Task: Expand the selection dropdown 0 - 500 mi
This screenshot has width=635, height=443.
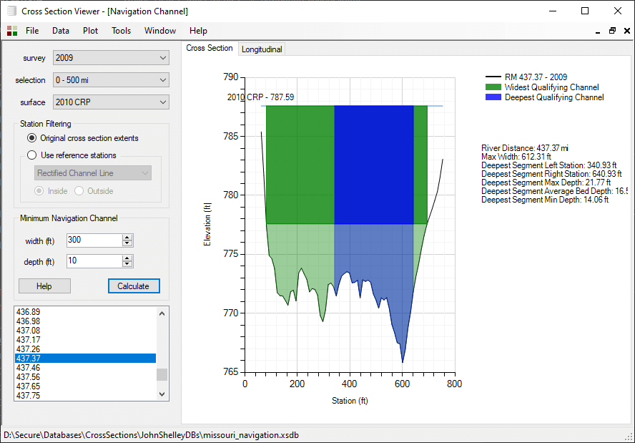Action: [111, 80]
